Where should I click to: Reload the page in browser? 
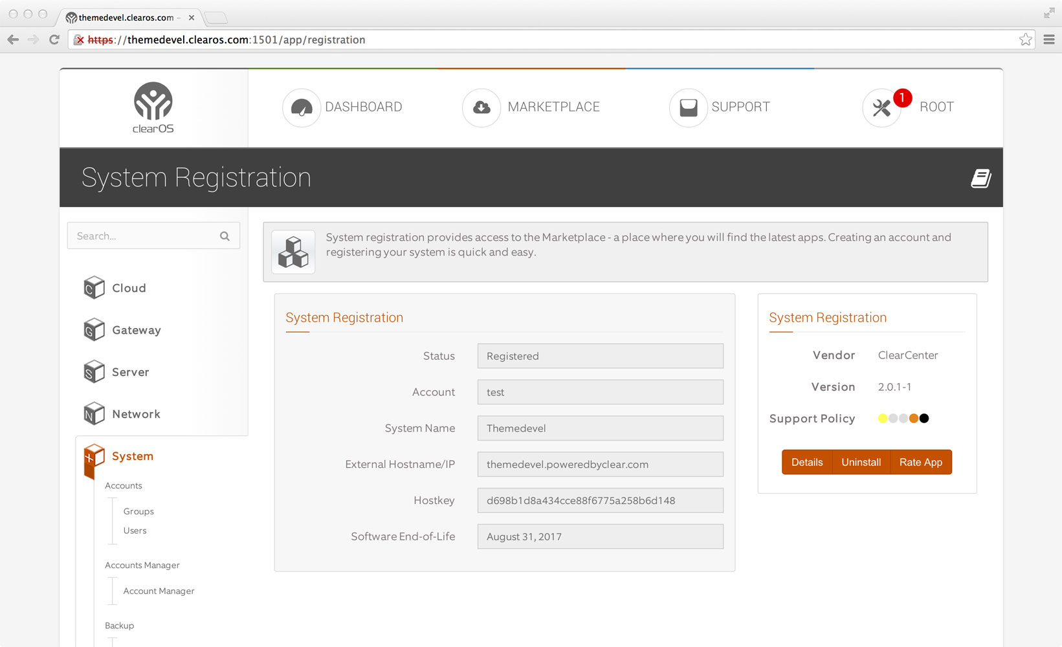[54, 39]
